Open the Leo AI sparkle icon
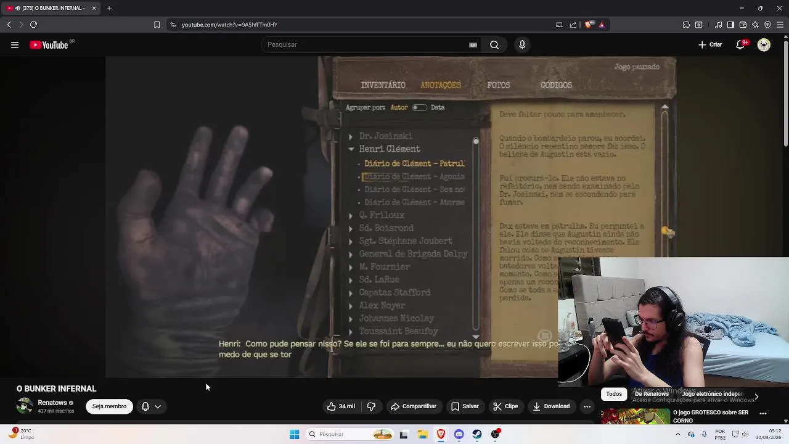 pyautogui.click(x=755, y=25)
